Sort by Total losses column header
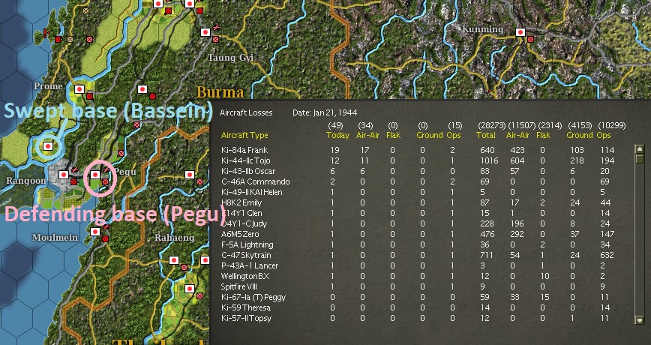The image size is (651, 345). point(486,135)
